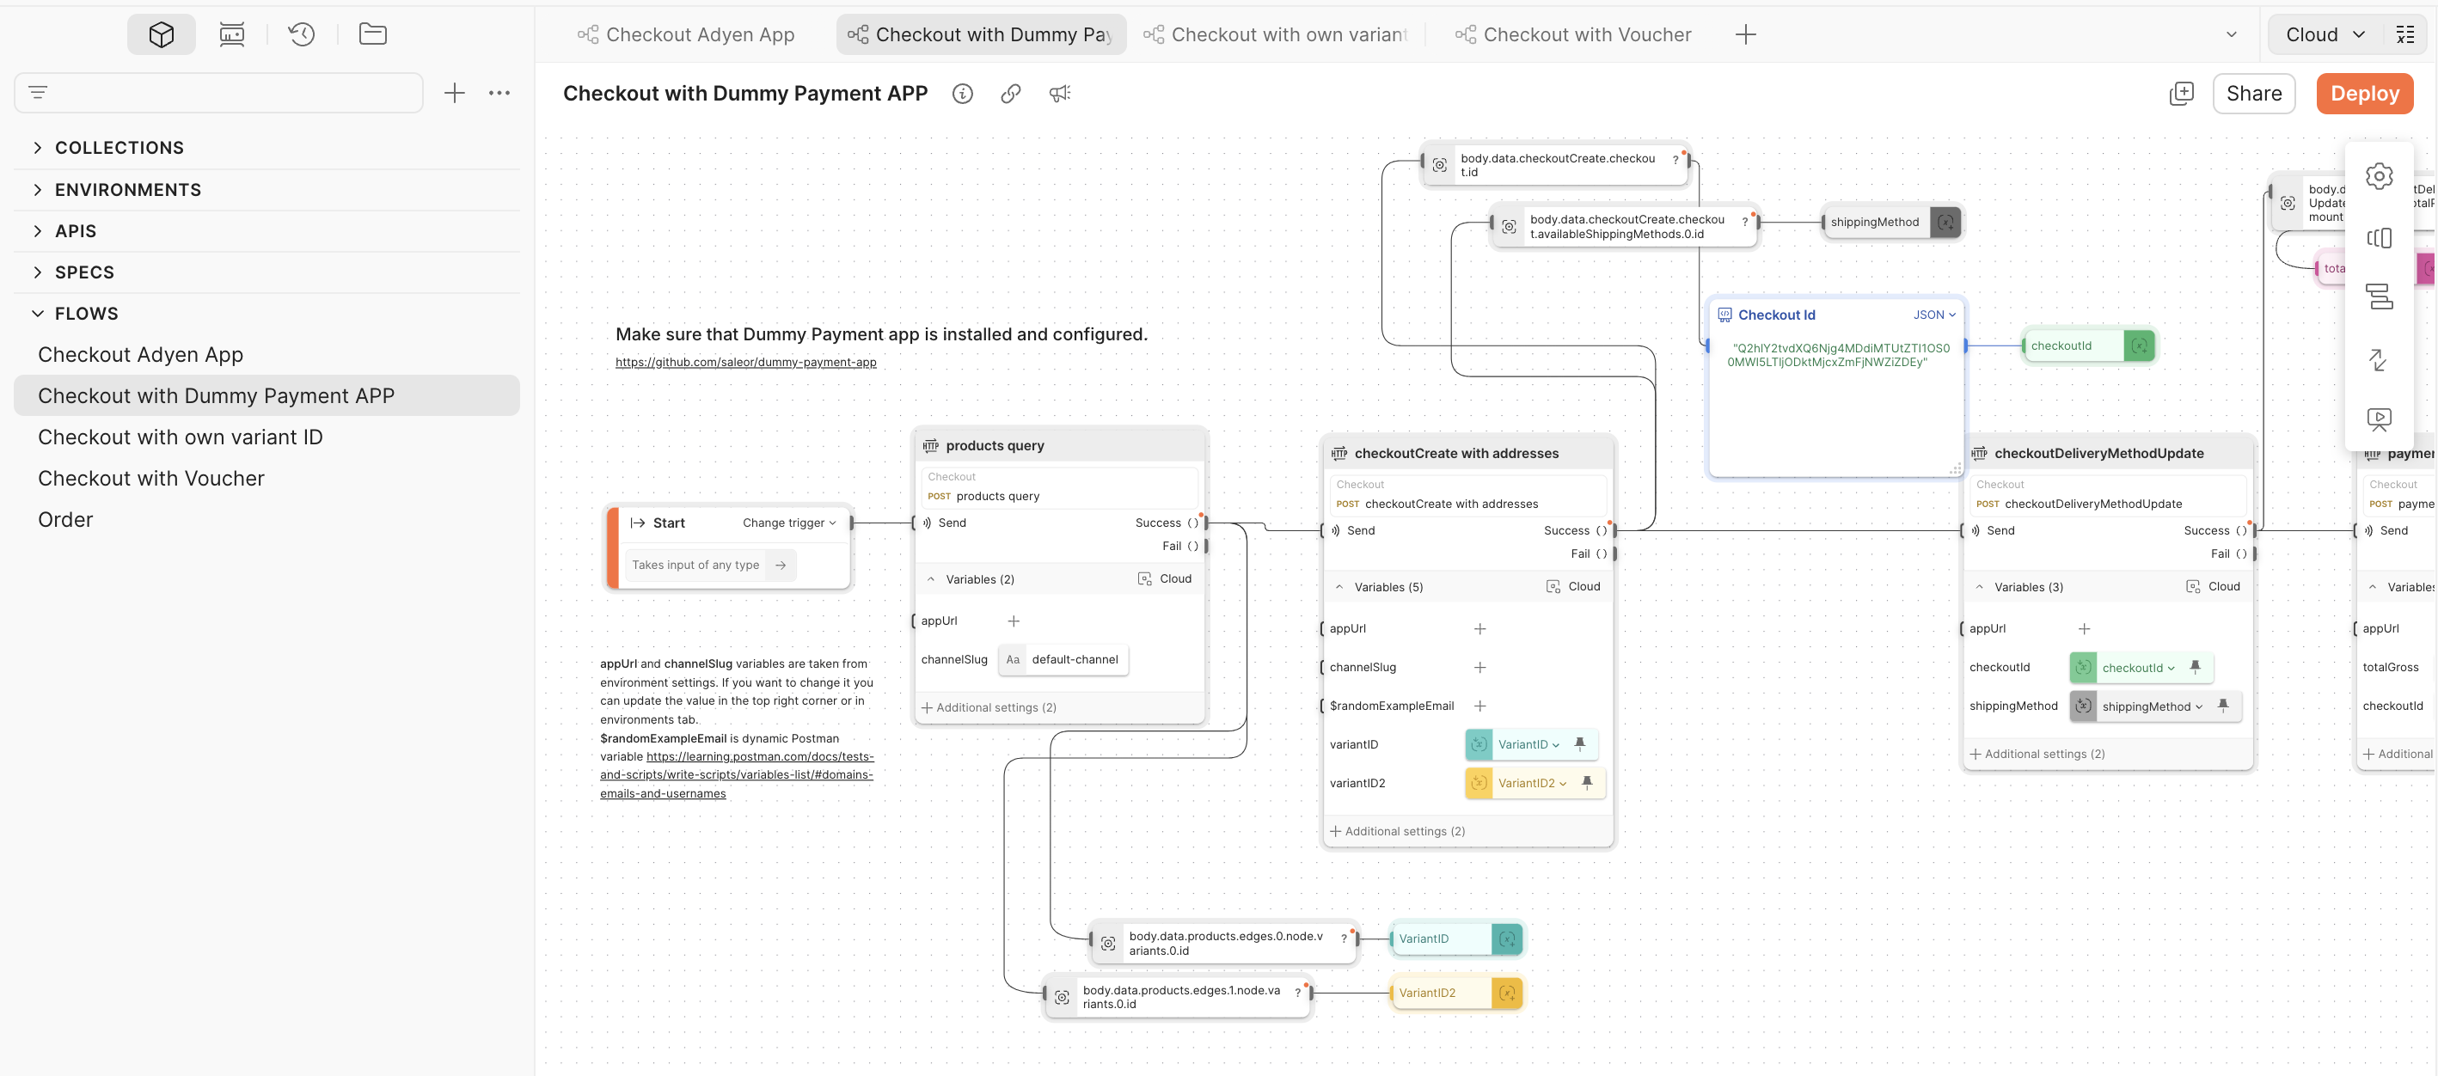Open canvas settings gear in floating right panel

pyautogui.click(x=2380, y=175)
